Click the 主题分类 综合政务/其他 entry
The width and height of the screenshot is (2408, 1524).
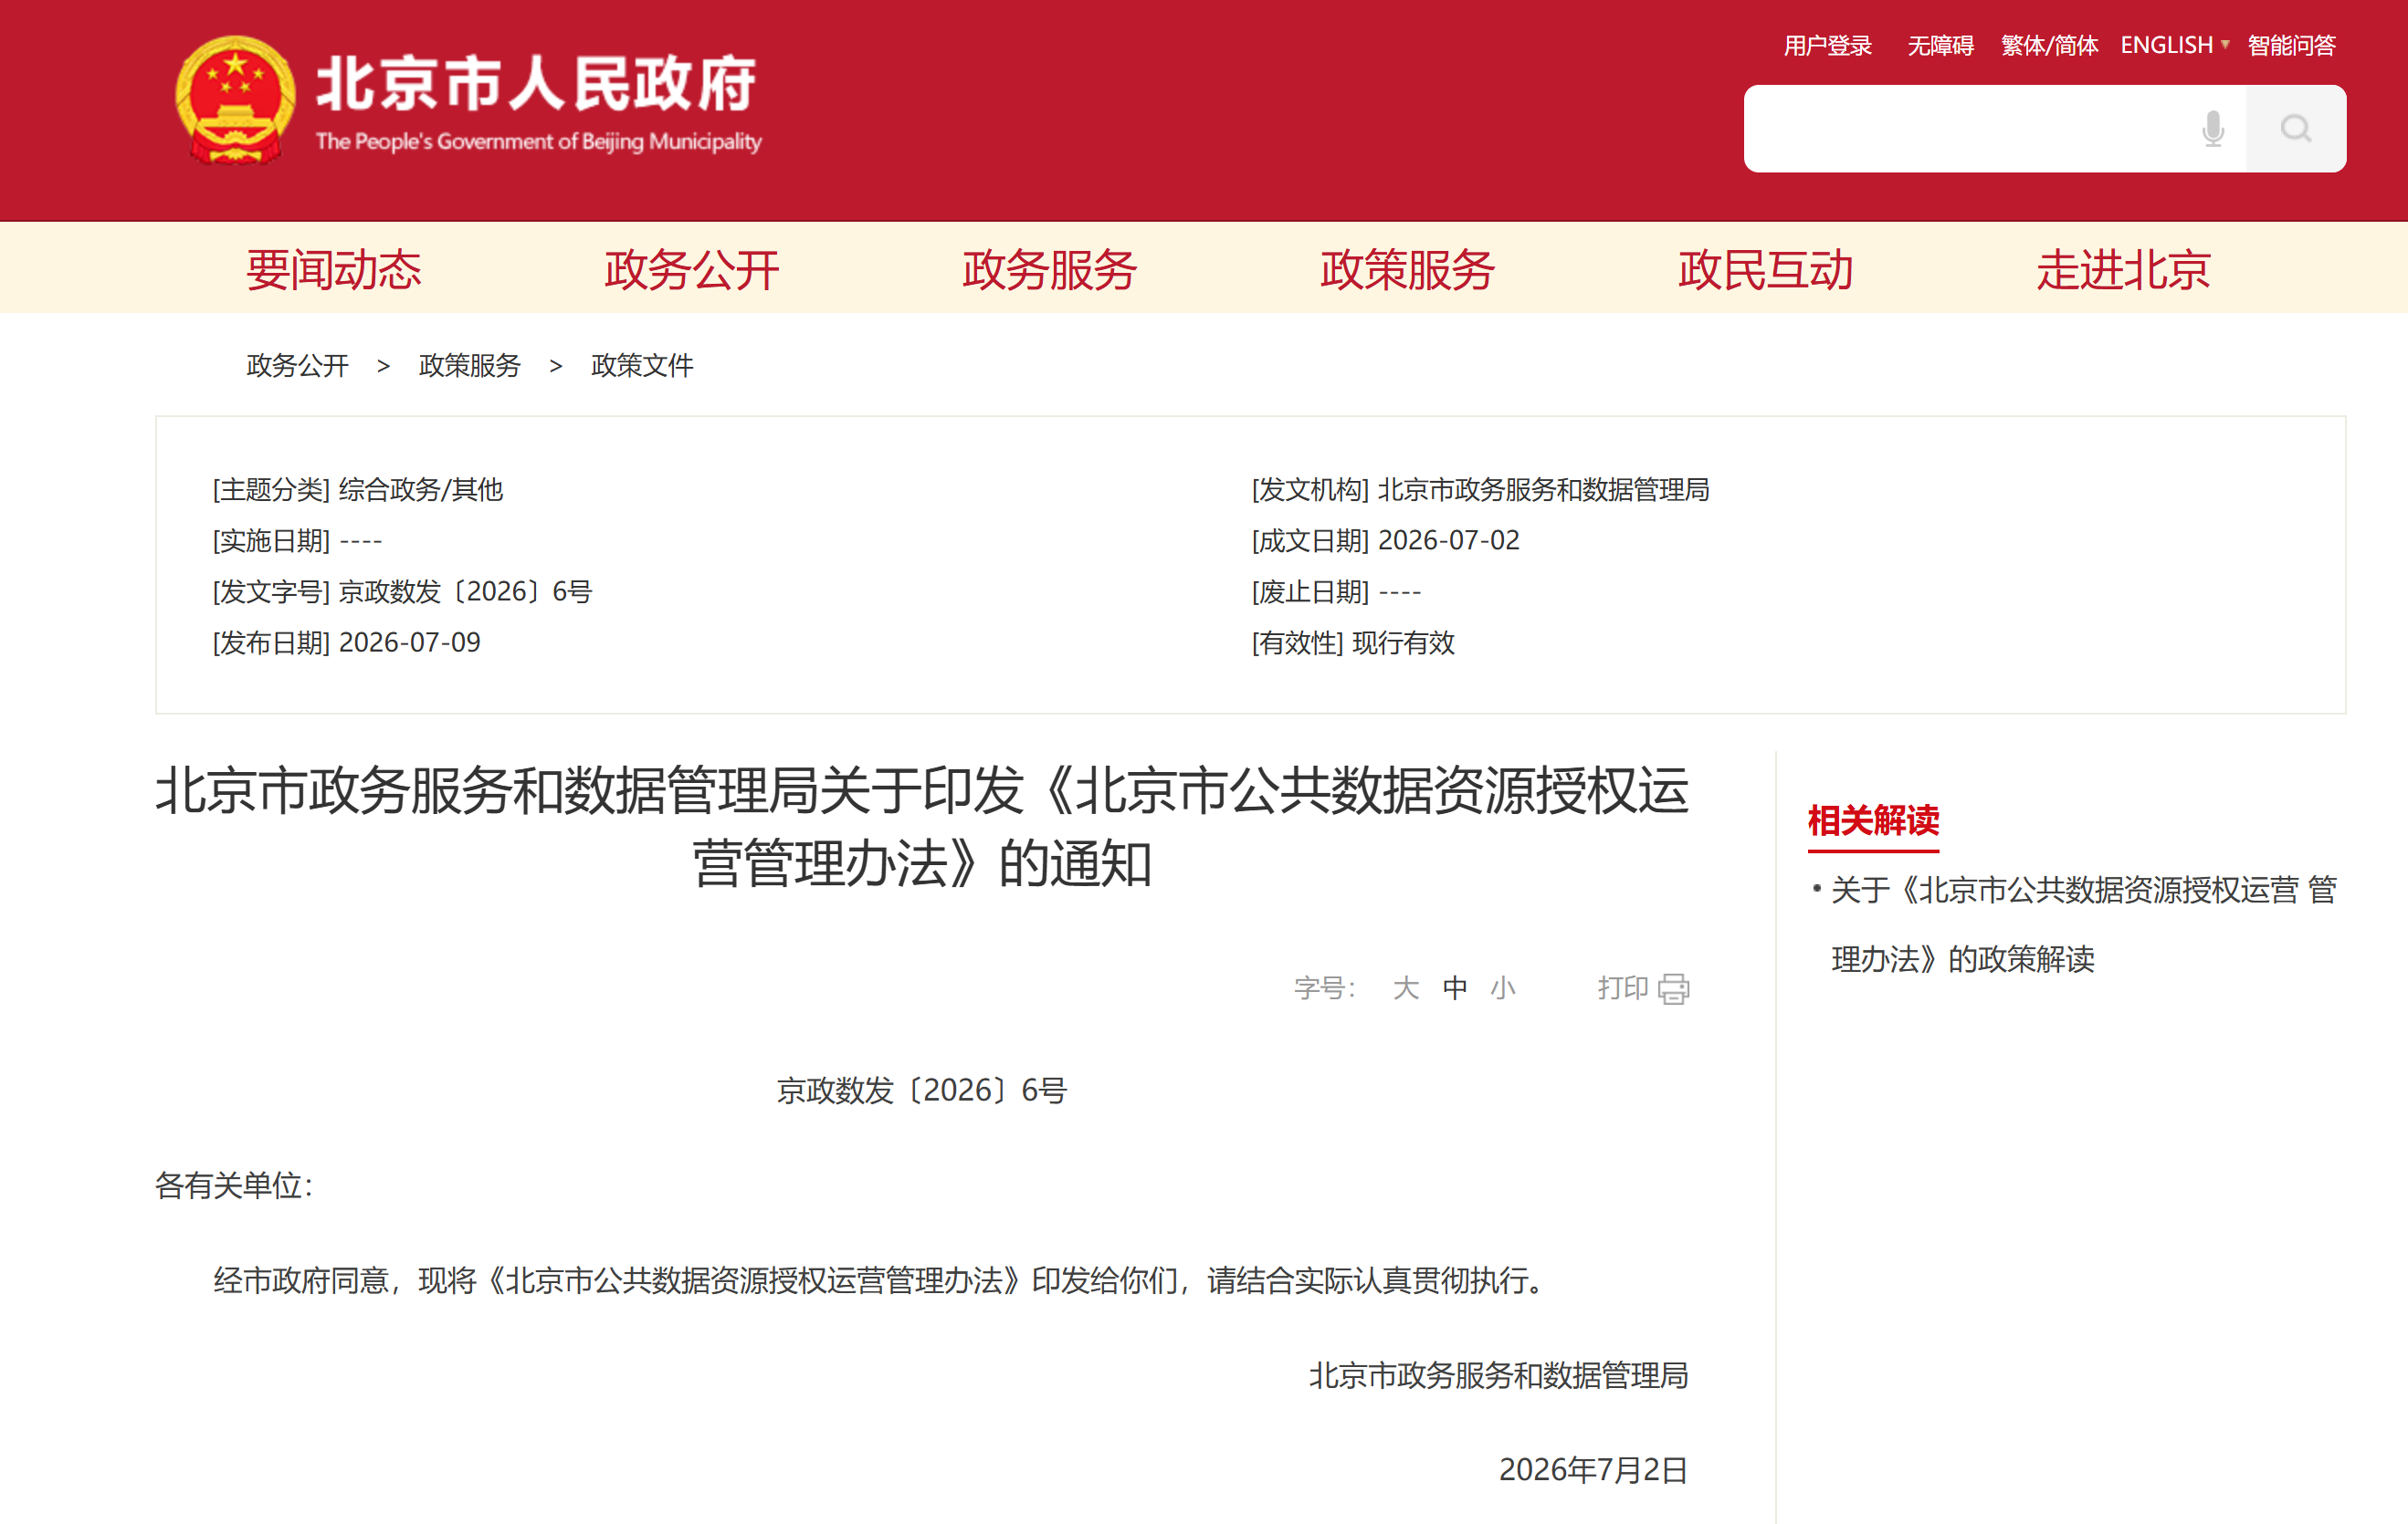pos(358,490)
